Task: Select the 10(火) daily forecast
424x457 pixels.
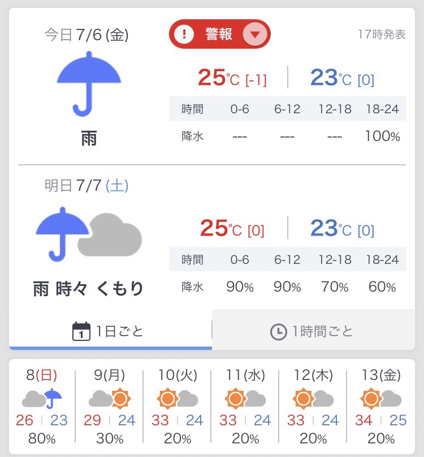Action: tap(177, 407)
